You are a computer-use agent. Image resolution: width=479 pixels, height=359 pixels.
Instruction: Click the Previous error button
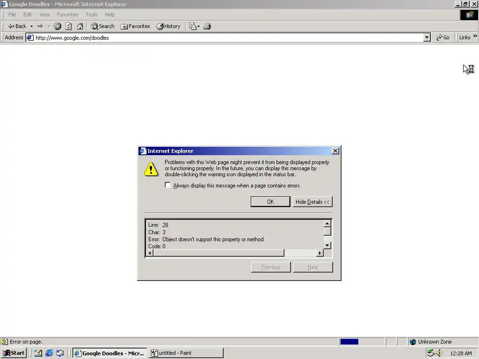click(271, 267)
